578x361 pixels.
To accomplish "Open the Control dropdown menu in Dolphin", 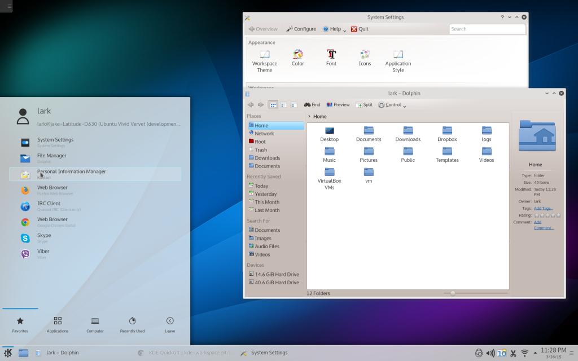I will [x=392, y=105].
